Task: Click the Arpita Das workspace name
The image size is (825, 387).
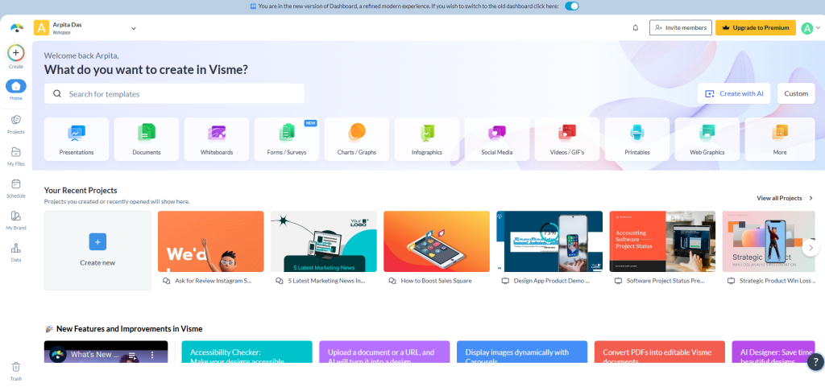Action: pos(68,25)
